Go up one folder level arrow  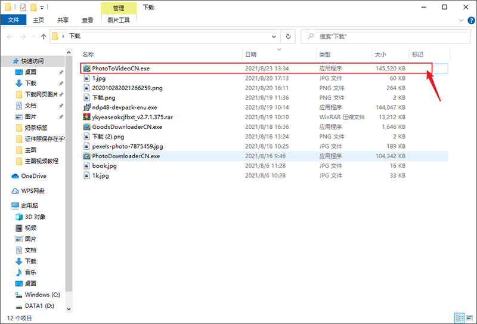pos(43,36)
